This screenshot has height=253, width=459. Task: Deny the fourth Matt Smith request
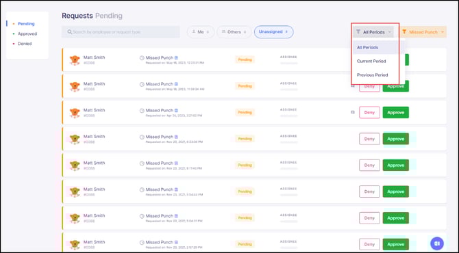coord(369,139)
